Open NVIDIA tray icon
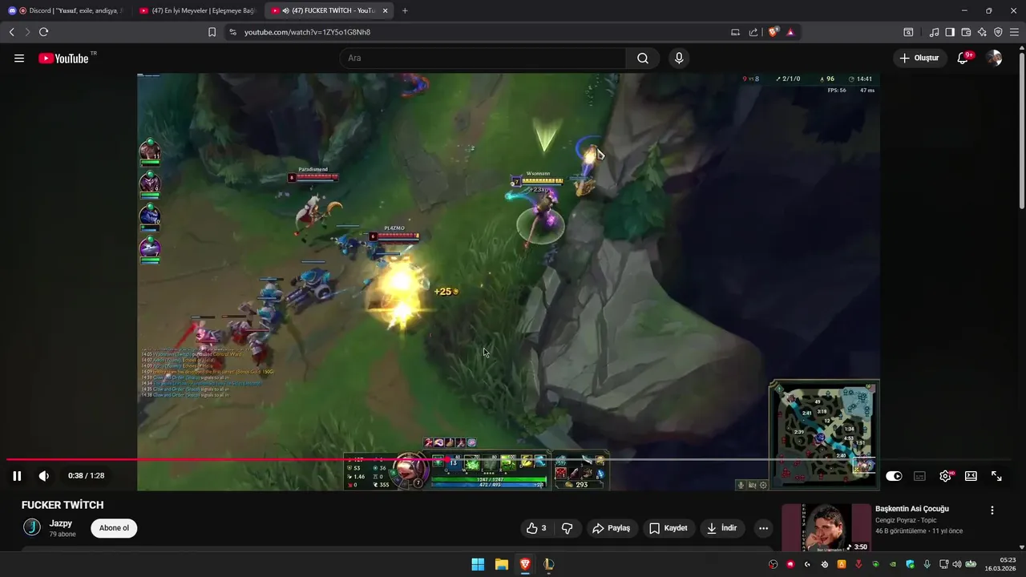Screen dimensions: 1026x577 tap(892, 564)
